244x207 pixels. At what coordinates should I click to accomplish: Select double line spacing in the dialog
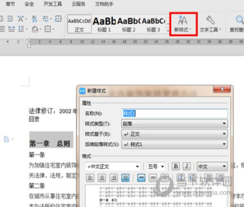tap(165, 178)
